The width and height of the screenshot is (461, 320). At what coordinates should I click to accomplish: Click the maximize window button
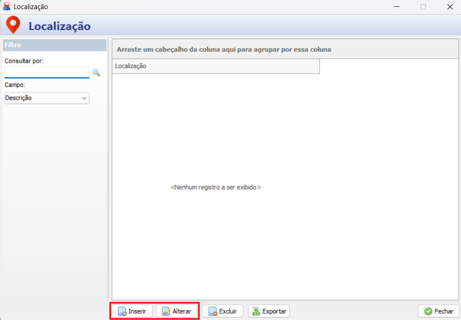423,7
